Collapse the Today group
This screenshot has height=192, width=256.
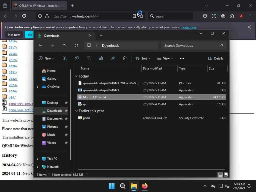pyautogui.click(x=76, y=76)
